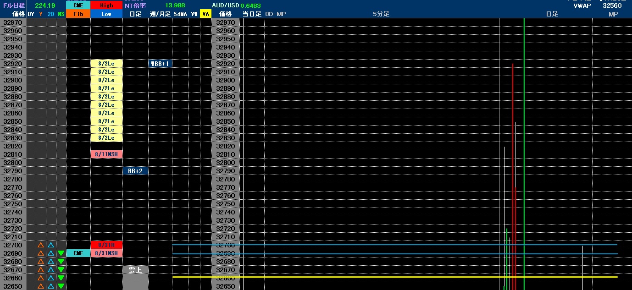The height and width of the screenshot is (290, 632).
Task: Click the yellow horizontal line on chart
Action: tap(395, 277)
